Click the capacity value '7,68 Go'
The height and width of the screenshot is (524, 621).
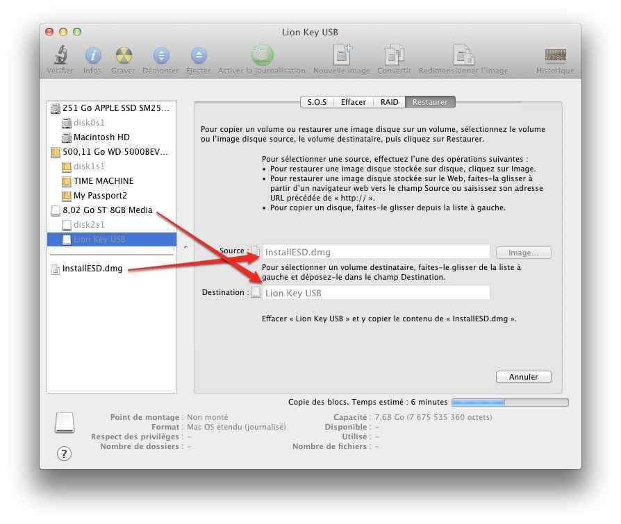click(x=433, y=417)
